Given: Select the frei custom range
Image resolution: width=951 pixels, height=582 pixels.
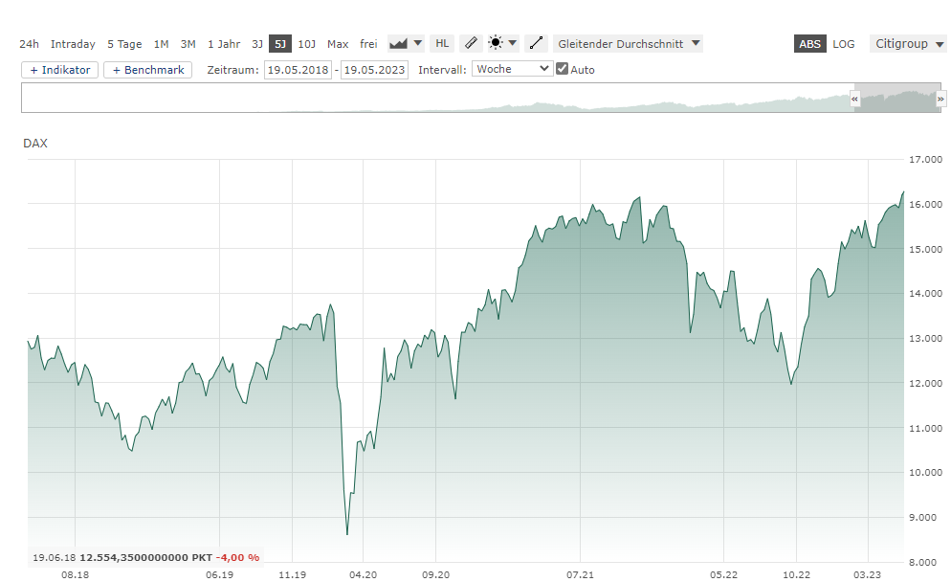Looking at the screenshot, I should click(368, 44).
